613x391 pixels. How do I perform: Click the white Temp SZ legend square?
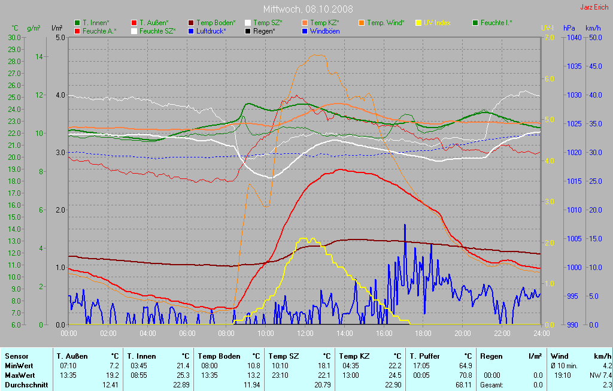click(248, 23)
